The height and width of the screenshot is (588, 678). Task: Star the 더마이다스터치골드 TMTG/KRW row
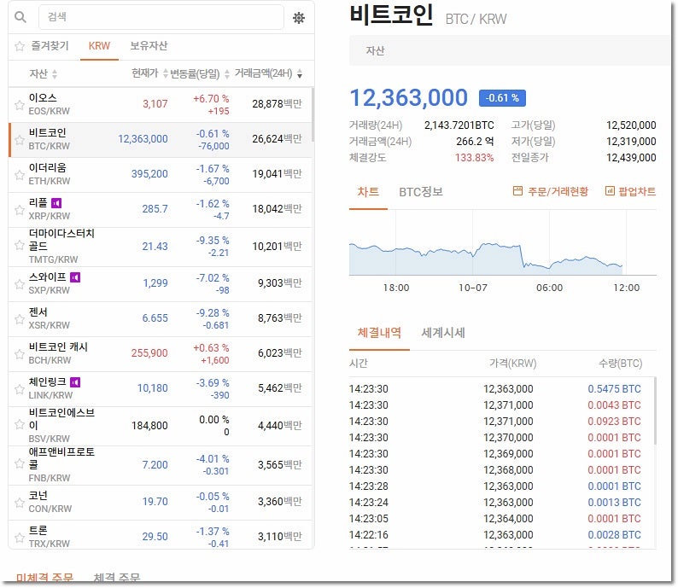pos(20,246)
